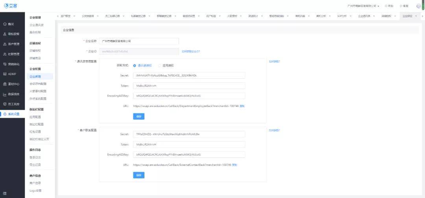Collapse sidebar using bottom-left menu icon
The height and width of the screenshot is (198, 425).
5,193
